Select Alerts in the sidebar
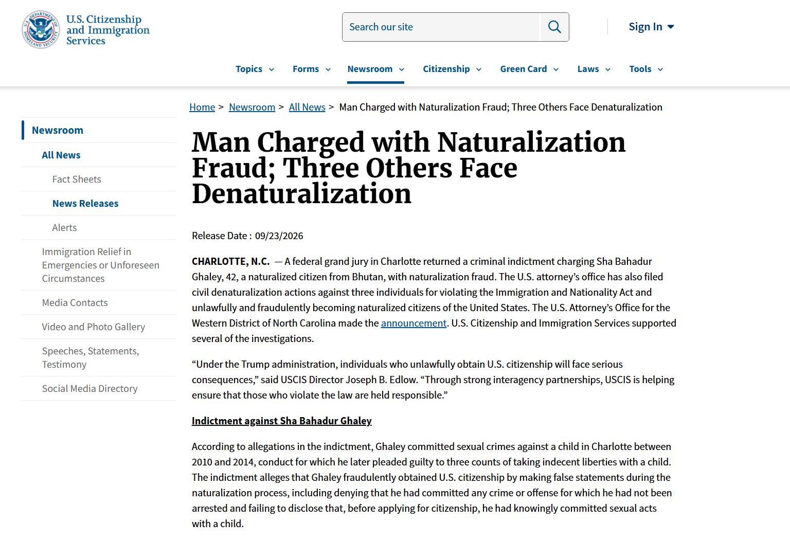Screen dimensions: 790x540 click(x=64, y=227)
